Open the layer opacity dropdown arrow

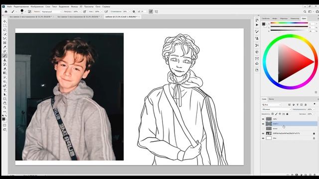(x=314, y=109)
